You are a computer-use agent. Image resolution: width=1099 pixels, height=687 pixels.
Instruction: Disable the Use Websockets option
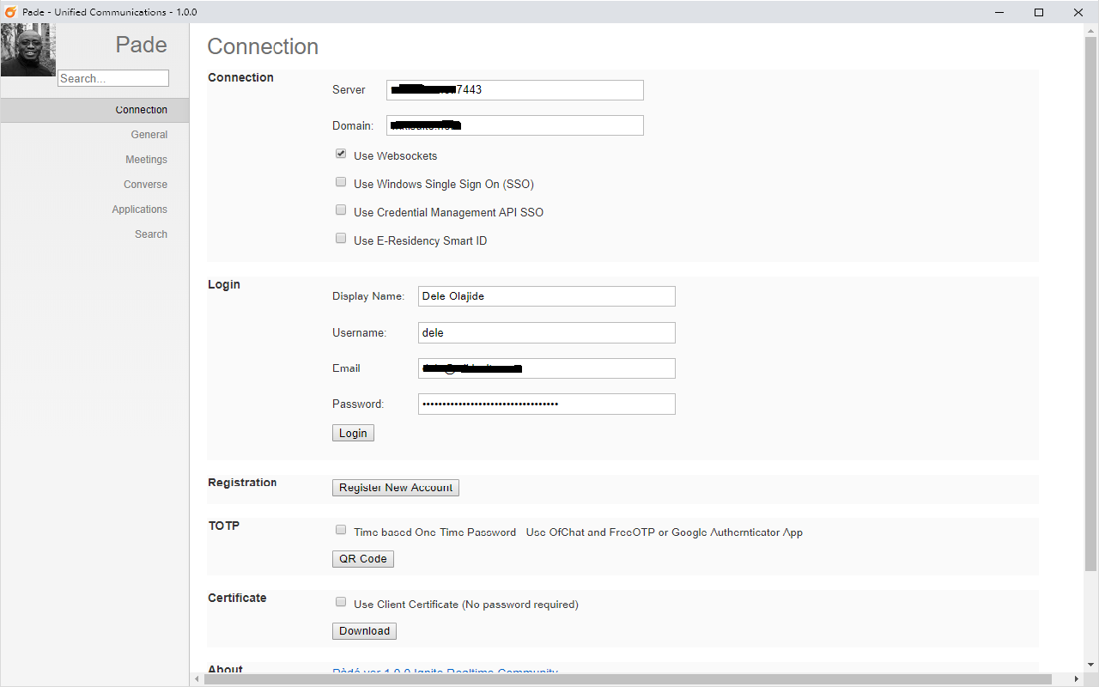pos(341,153)
